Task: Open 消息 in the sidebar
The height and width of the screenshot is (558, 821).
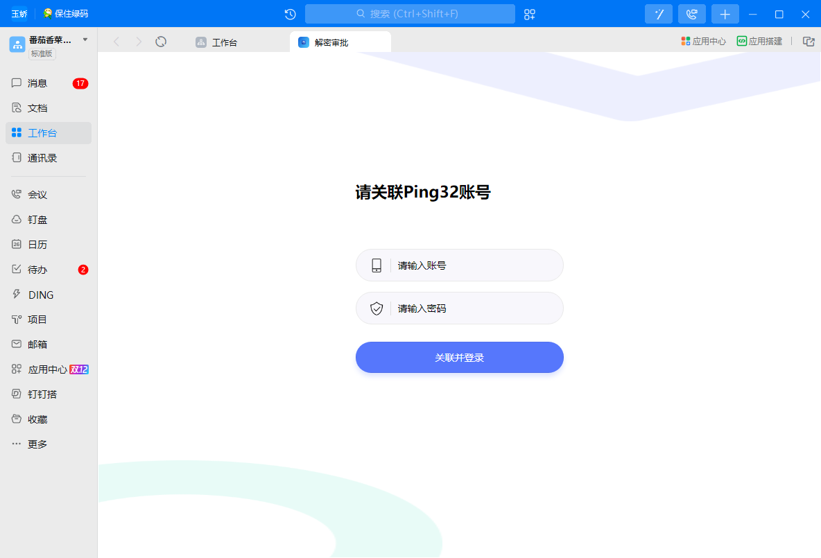Action: [x=37, y=83]
